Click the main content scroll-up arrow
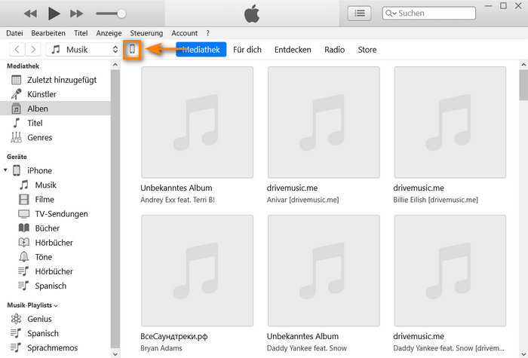528x358 pixels. tap(523, 65)
